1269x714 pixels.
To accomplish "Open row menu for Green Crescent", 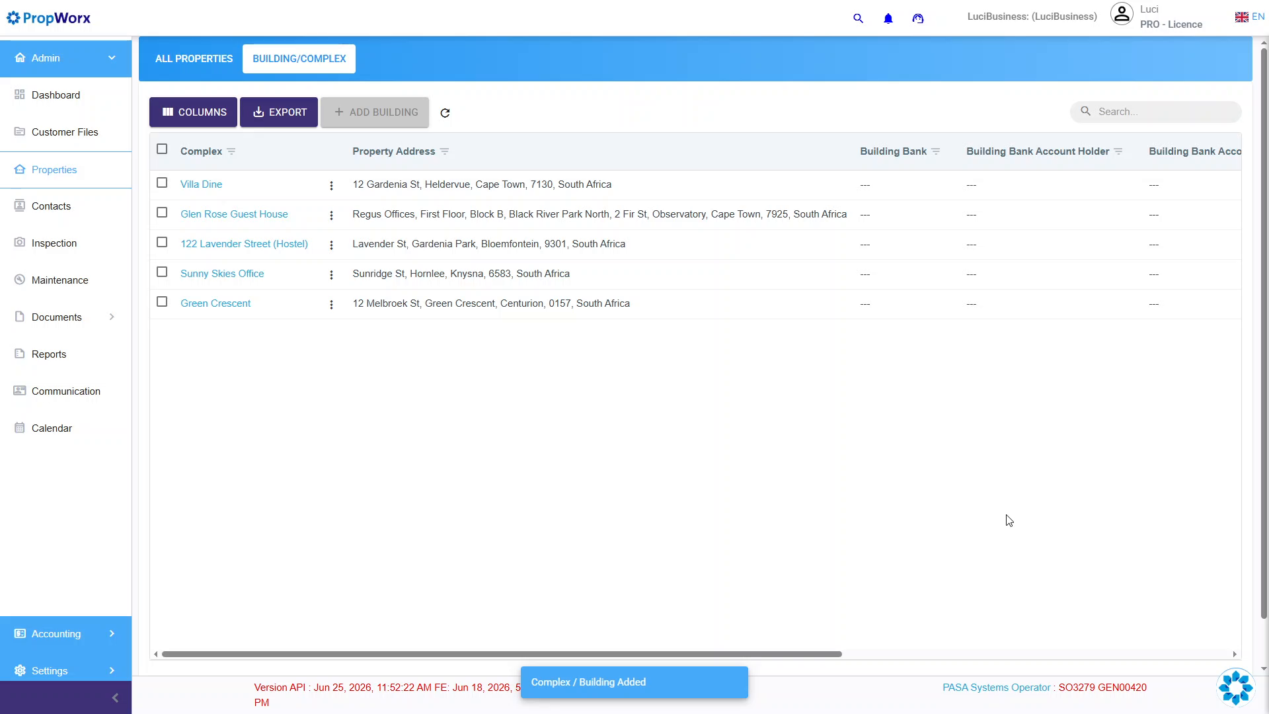I will coord(331,305).
